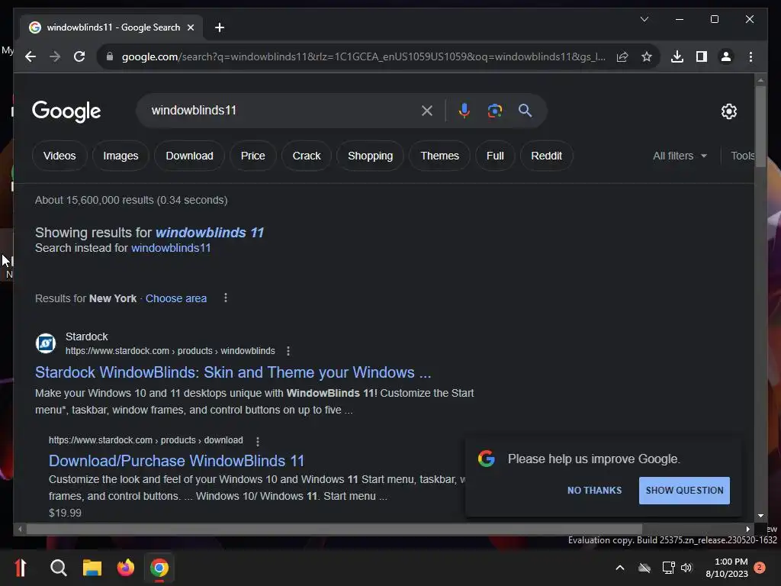Filter results by Videos
Viewport: 781px width, 586px height.
[x=59, y=156]
